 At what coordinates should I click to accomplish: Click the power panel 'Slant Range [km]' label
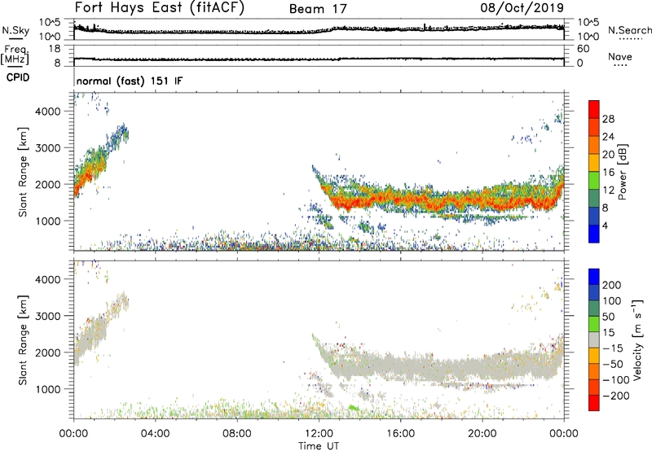click(23, 172)
